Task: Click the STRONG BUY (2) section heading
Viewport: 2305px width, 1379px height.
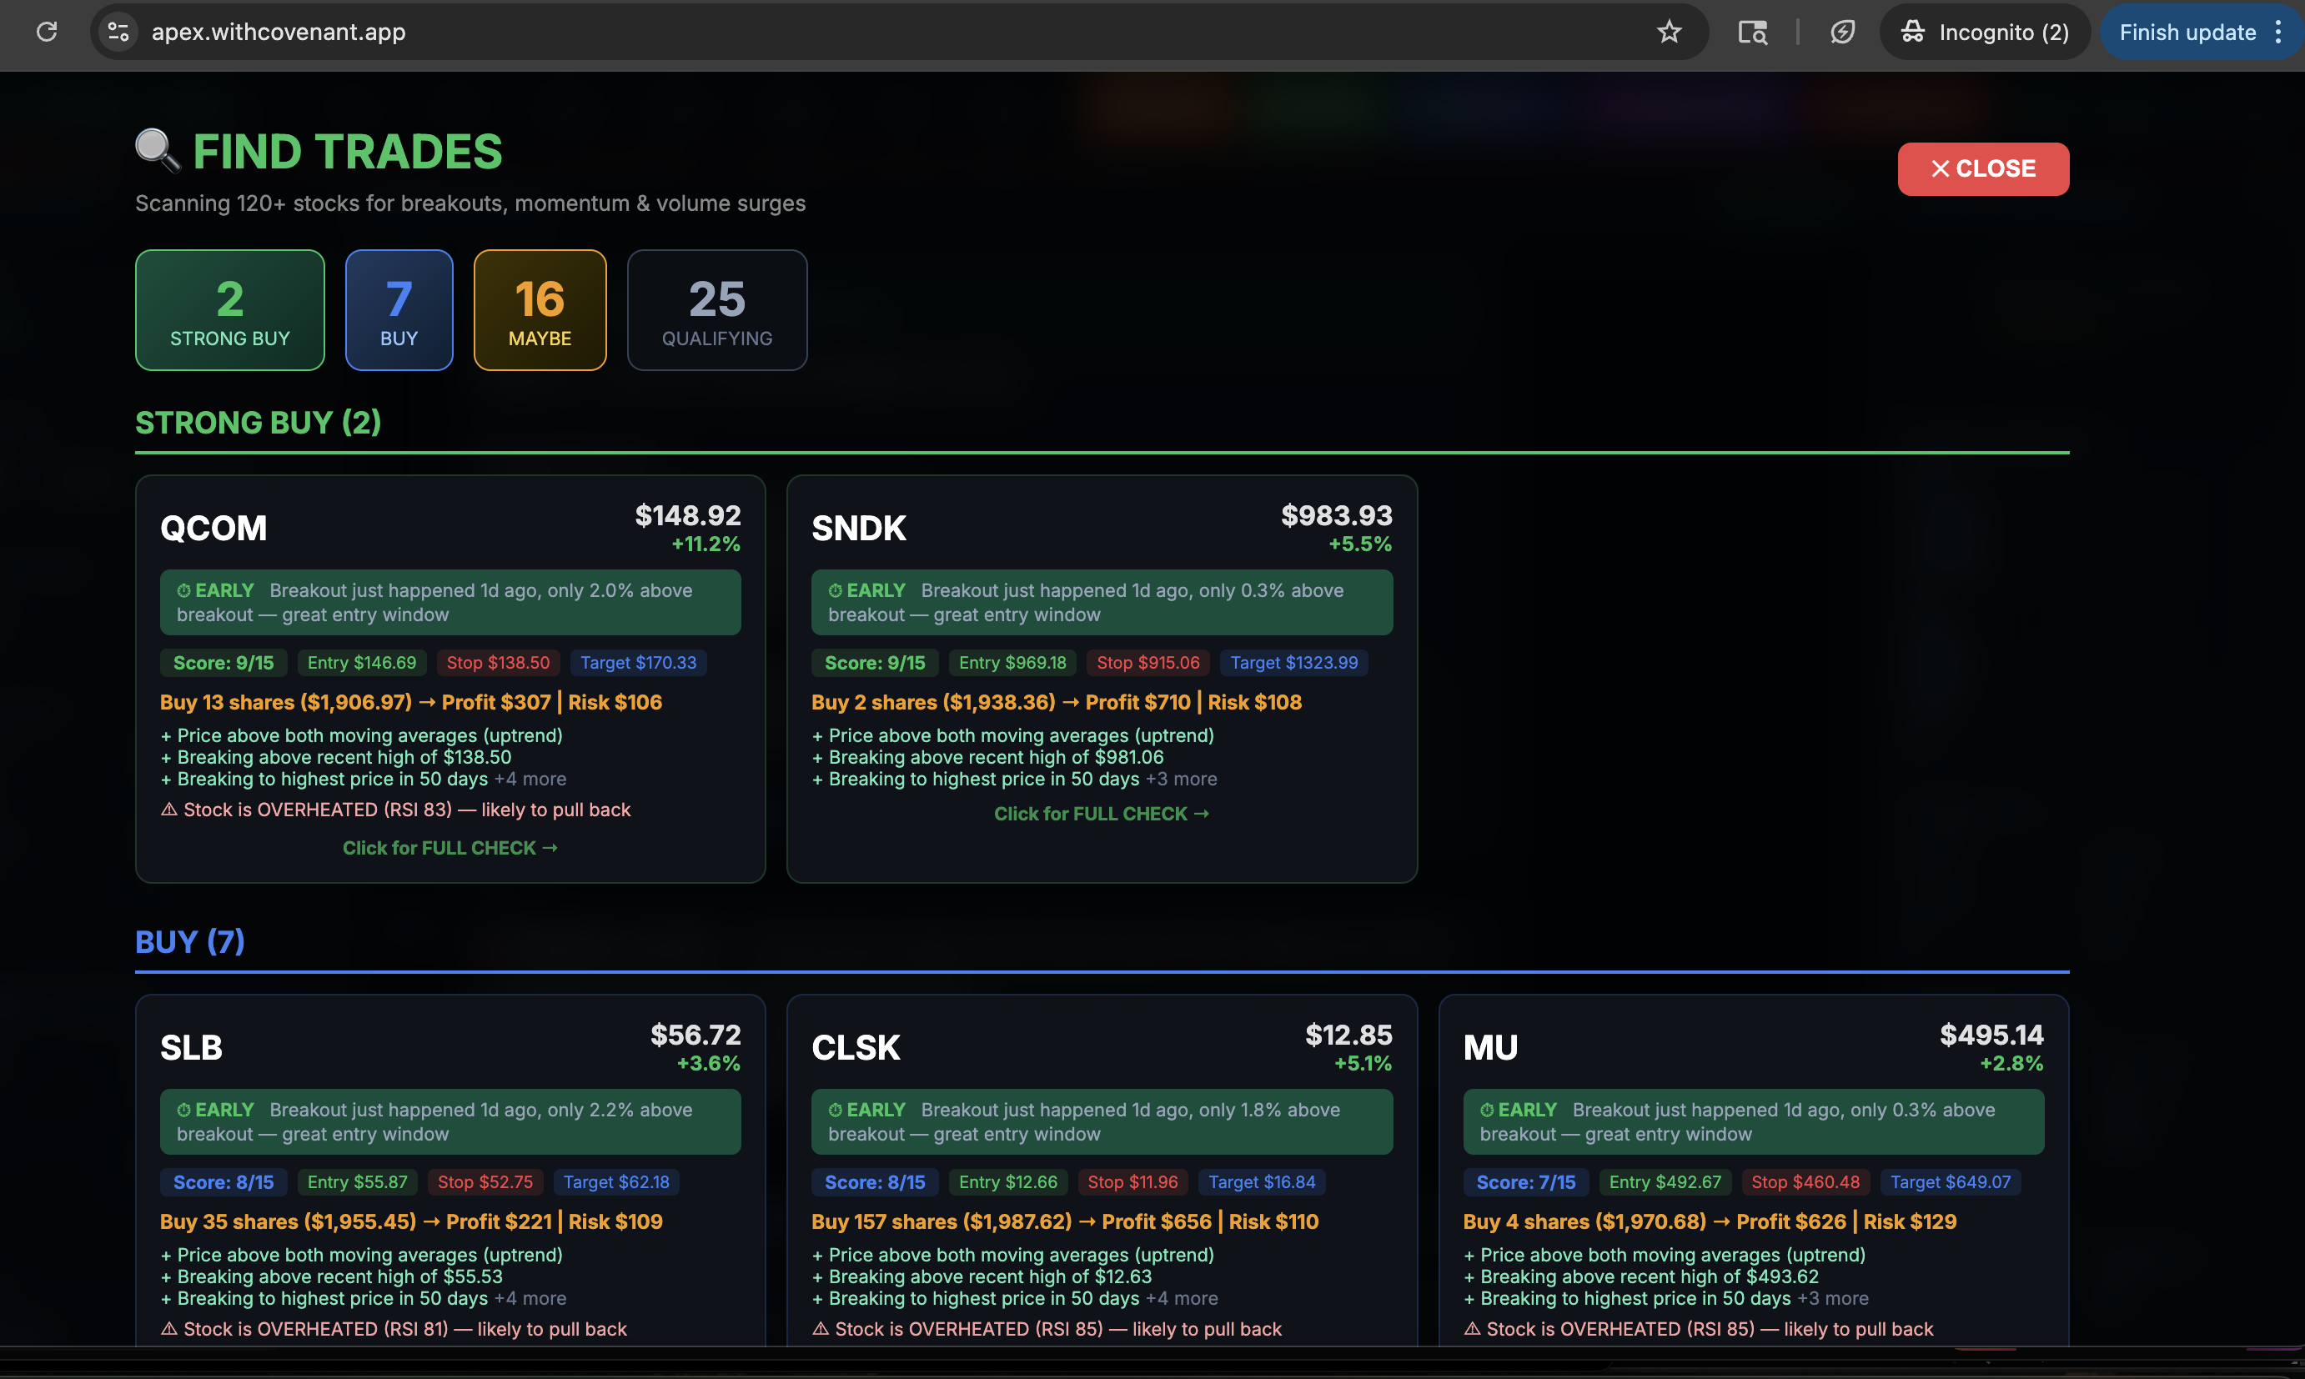Action: (258, 422)
